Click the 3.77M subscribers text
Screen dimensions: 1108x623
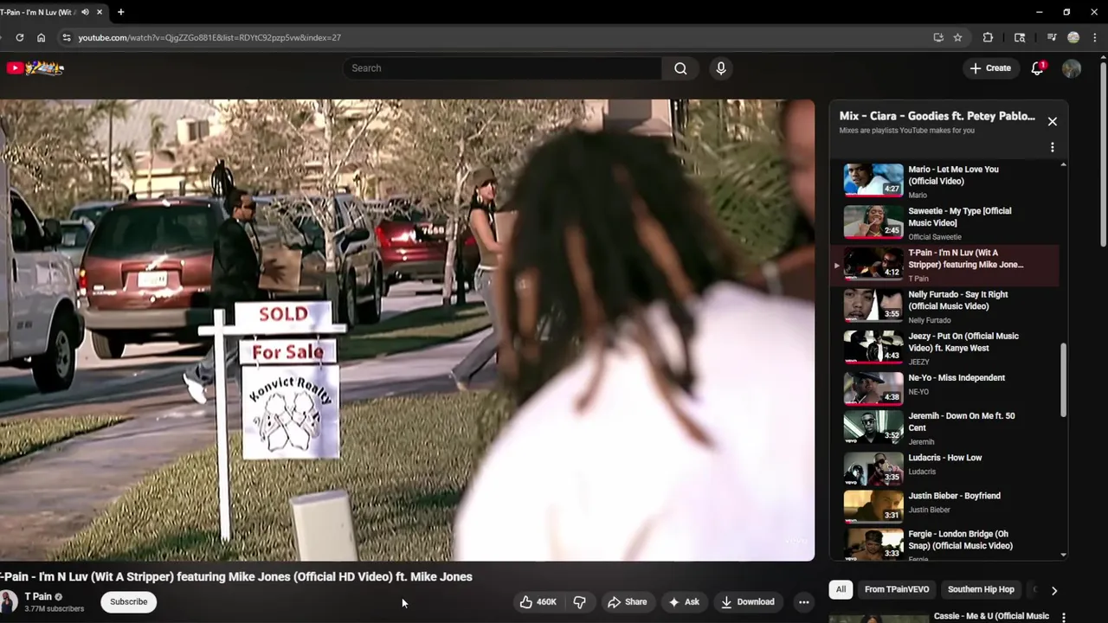55,609
